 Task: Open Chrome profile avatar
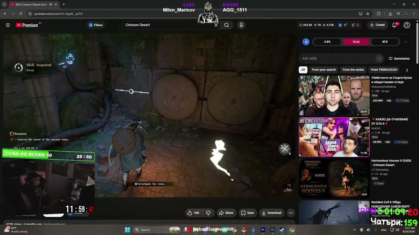pyautogui.click(x=406, y=14)
